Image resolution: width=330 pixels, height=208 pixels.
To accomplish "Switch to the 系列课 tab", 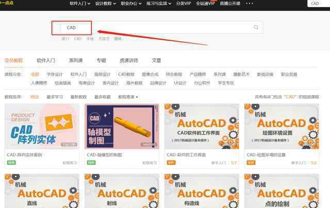I will pyautogui.click(x=76, y=61).
